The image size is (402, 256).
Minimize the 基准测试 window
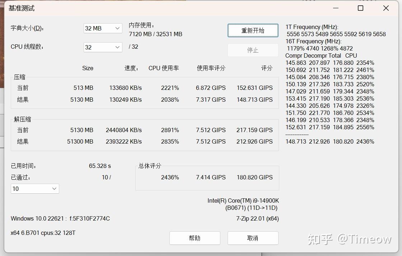coord(336,8)
